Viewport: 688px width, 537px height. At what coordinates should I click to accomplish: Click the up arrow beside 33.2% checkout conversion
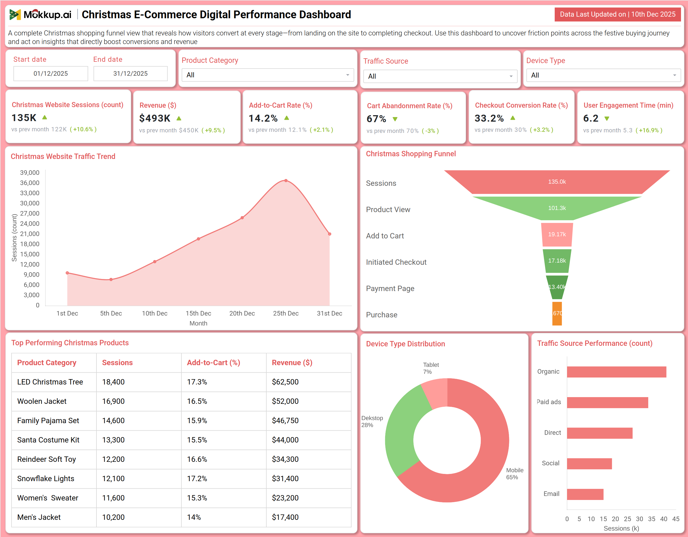click(513, 118)
